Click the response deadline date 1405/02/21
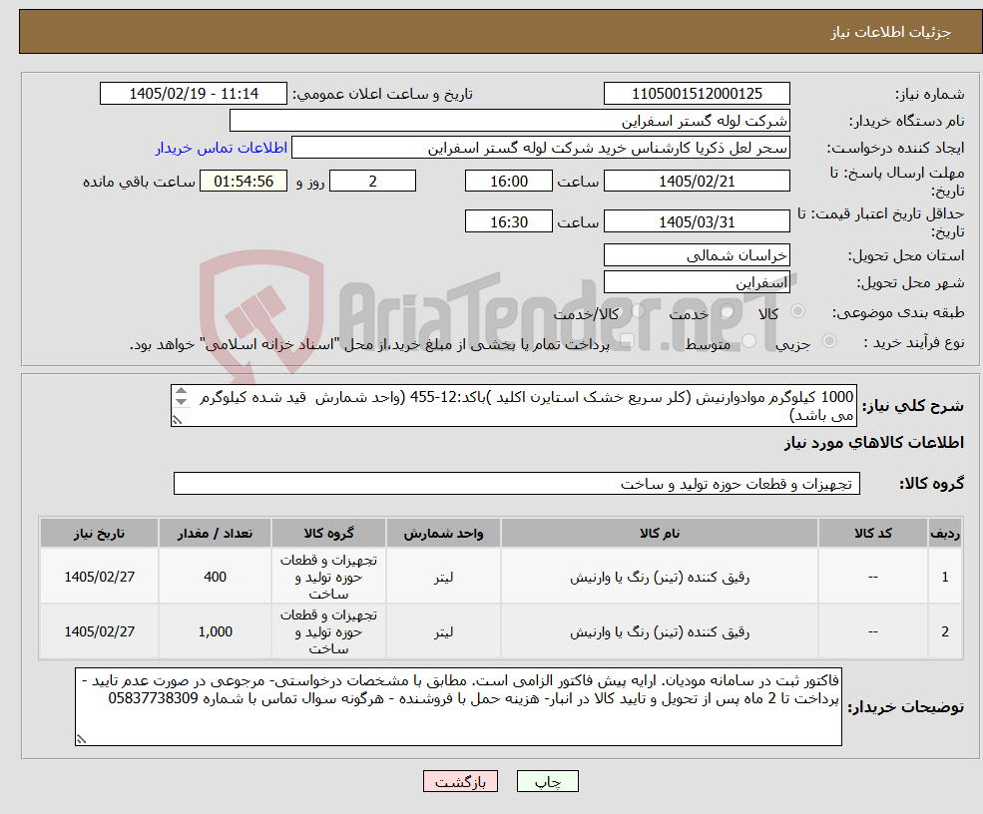This screenshot has height=814, width=983. [x=697, y=182]
